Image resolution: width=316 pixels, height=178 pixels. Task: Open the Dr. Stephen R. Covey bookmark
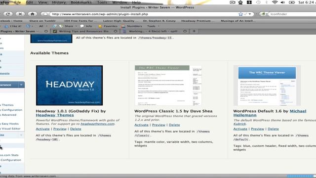(x=159, y=21)
